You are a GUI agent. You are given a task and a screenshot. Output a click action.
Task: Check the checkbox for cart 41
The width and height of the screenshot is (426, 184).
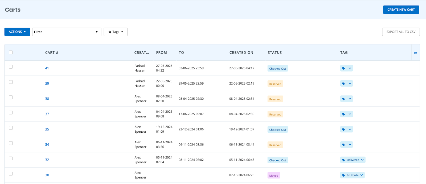click(11, 67)
